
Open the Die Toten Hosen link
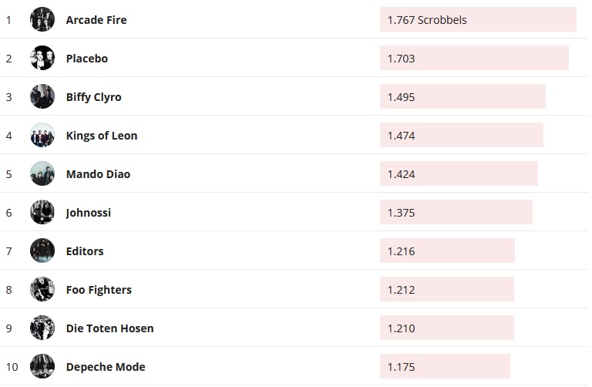click(x=110, y=328)
